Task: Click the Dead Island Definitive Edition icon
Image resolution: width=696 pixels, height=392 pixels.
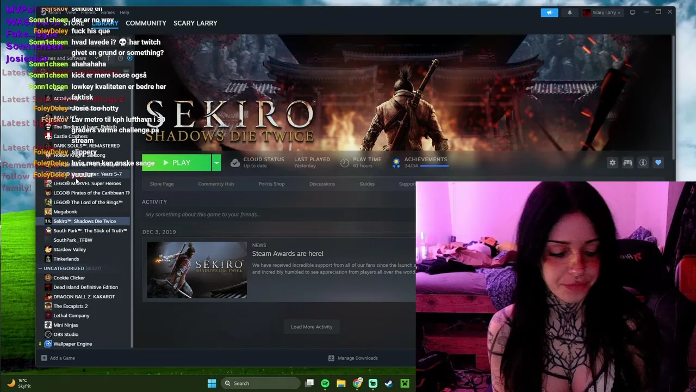Action: tap(48, 287)
